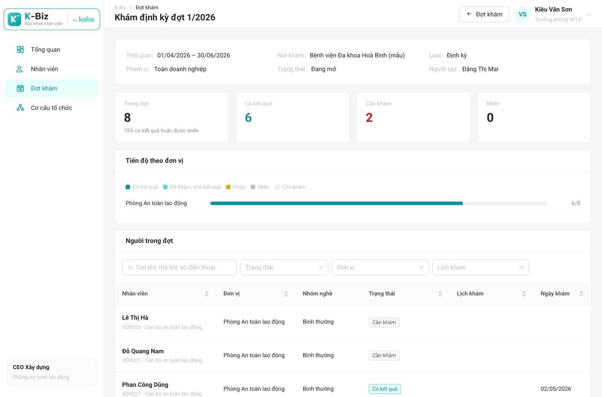This screenshot has width=602, height=397.
Task: Sort by the Lịch khám column arrows
Action: coord(524,293)
